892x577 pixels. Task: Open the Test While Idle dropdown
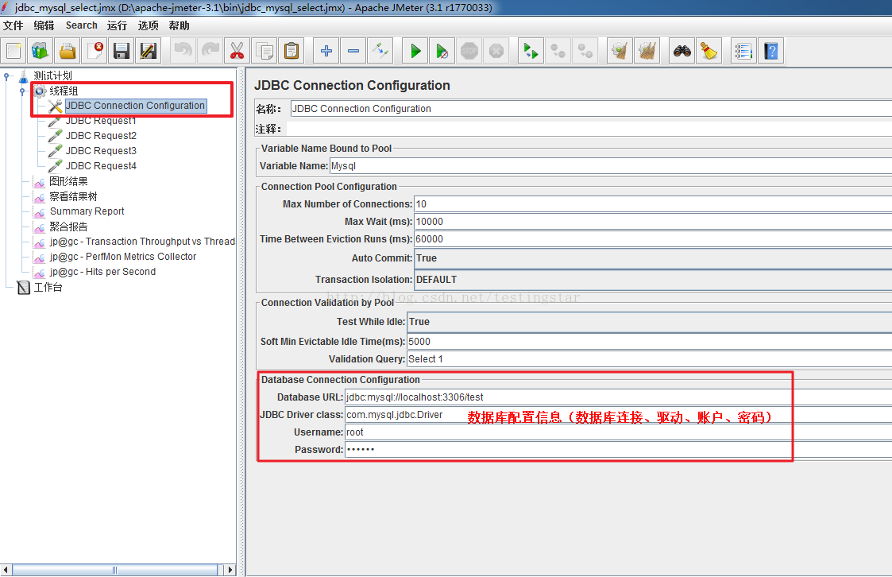tap(650, 322)
